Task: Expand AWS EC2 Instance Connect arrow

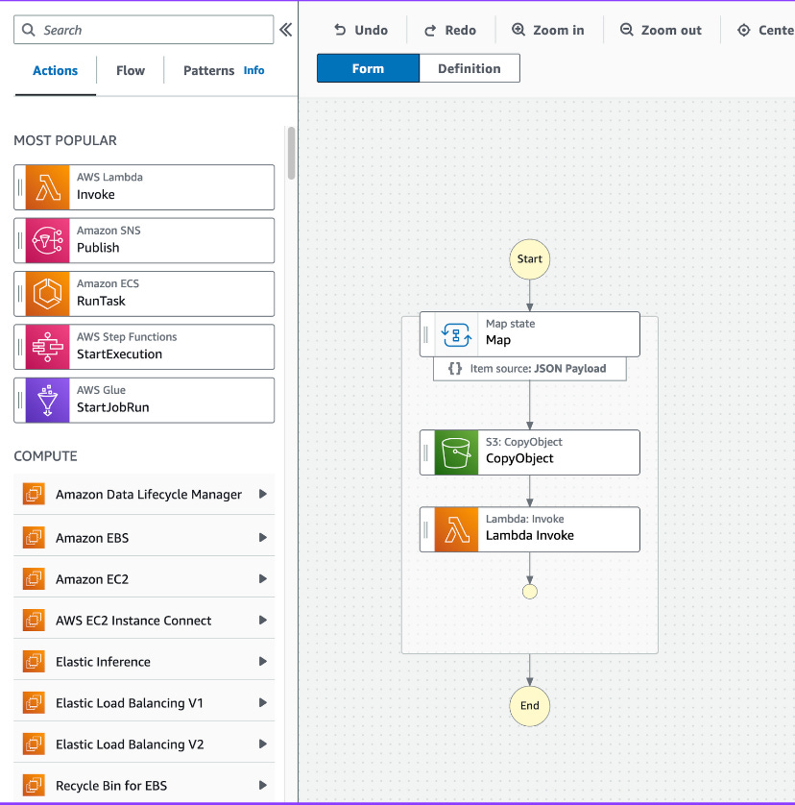Action: click(263, 621)
